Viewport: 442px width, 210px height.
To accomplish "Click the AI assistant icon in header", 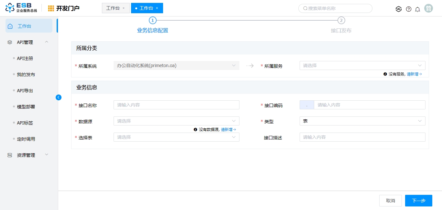I will click(399, 9).
